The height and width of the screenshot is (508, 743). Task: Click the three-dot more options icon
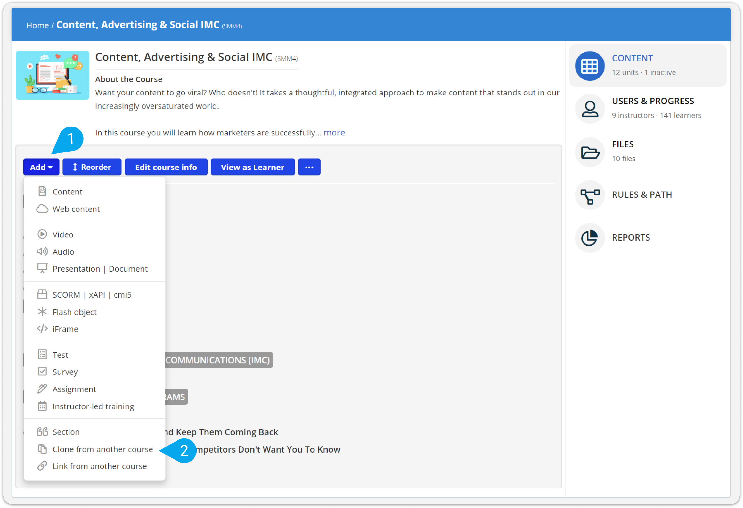309,167
